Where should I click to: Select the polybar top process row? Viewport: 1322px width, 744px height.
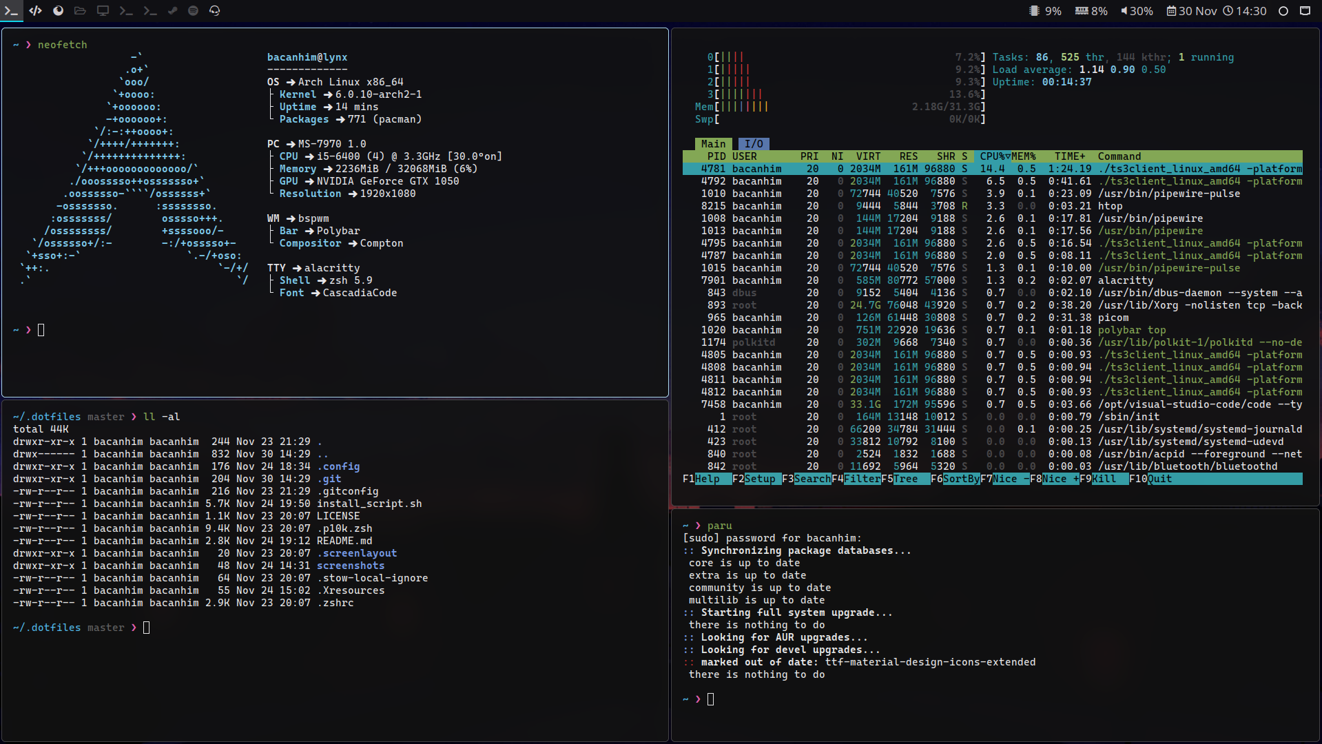click(x=993, y=330)
